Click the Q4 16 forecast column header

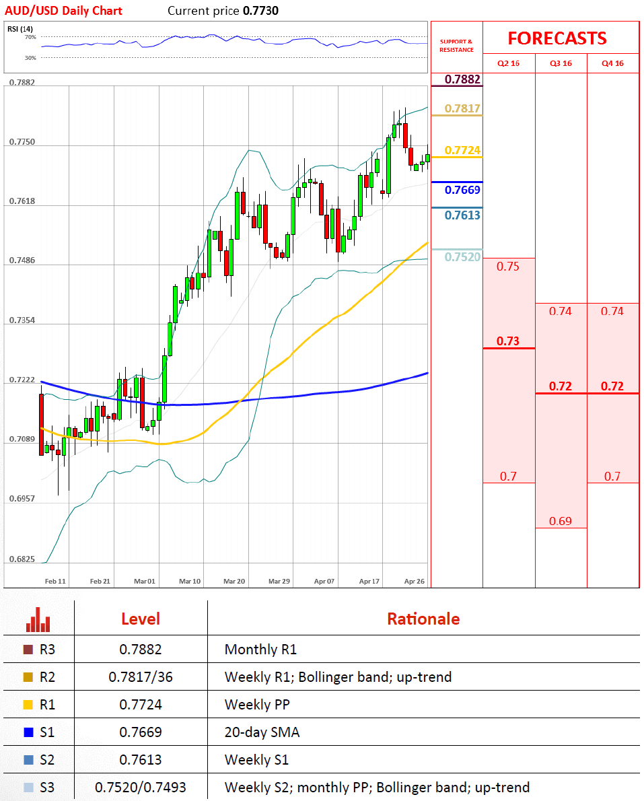(x=613, y=63)
